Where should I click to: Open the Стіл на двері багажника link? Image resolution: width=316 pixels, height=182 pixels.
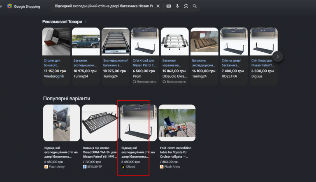click(x=231, y=63)
